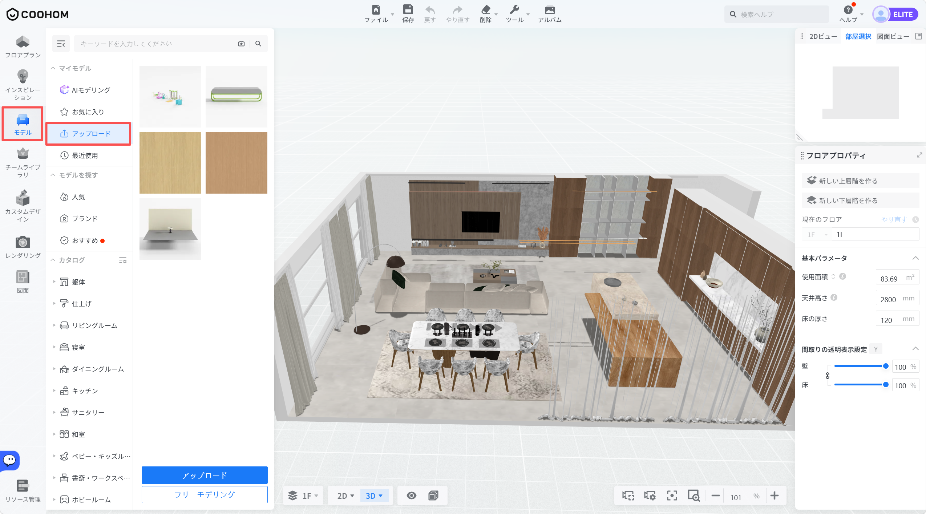The height and width of the screenshot is (514, 926).
Task: Collapse the 基本パラメータ section
Action: click(x=915, y=258)
